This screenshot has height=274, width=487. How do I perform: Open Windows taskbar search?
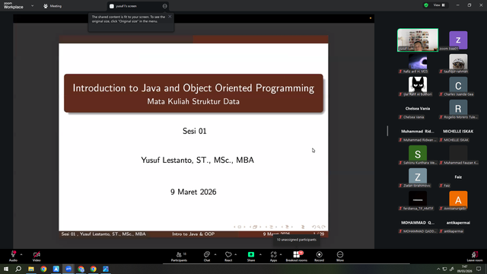coord(18,269)
